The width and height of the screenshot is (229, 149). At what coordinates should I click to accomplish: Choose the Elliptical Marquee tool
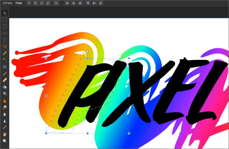(5, 26)
